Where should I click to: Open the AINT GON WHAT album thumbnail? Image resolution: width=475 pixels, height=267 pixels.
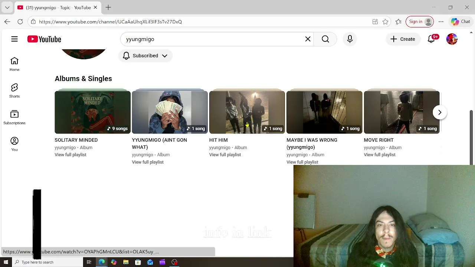pyautogui.click(x=170, y=112)
